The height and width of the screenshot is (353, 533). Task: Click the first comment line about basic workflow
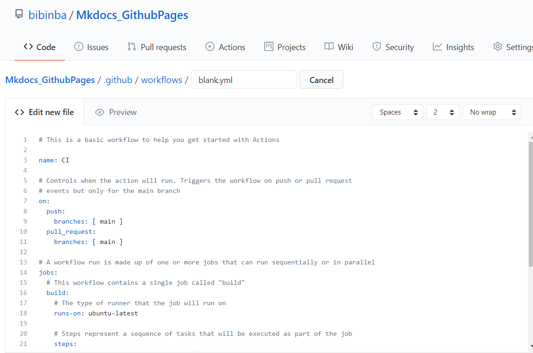pos(159,140)
